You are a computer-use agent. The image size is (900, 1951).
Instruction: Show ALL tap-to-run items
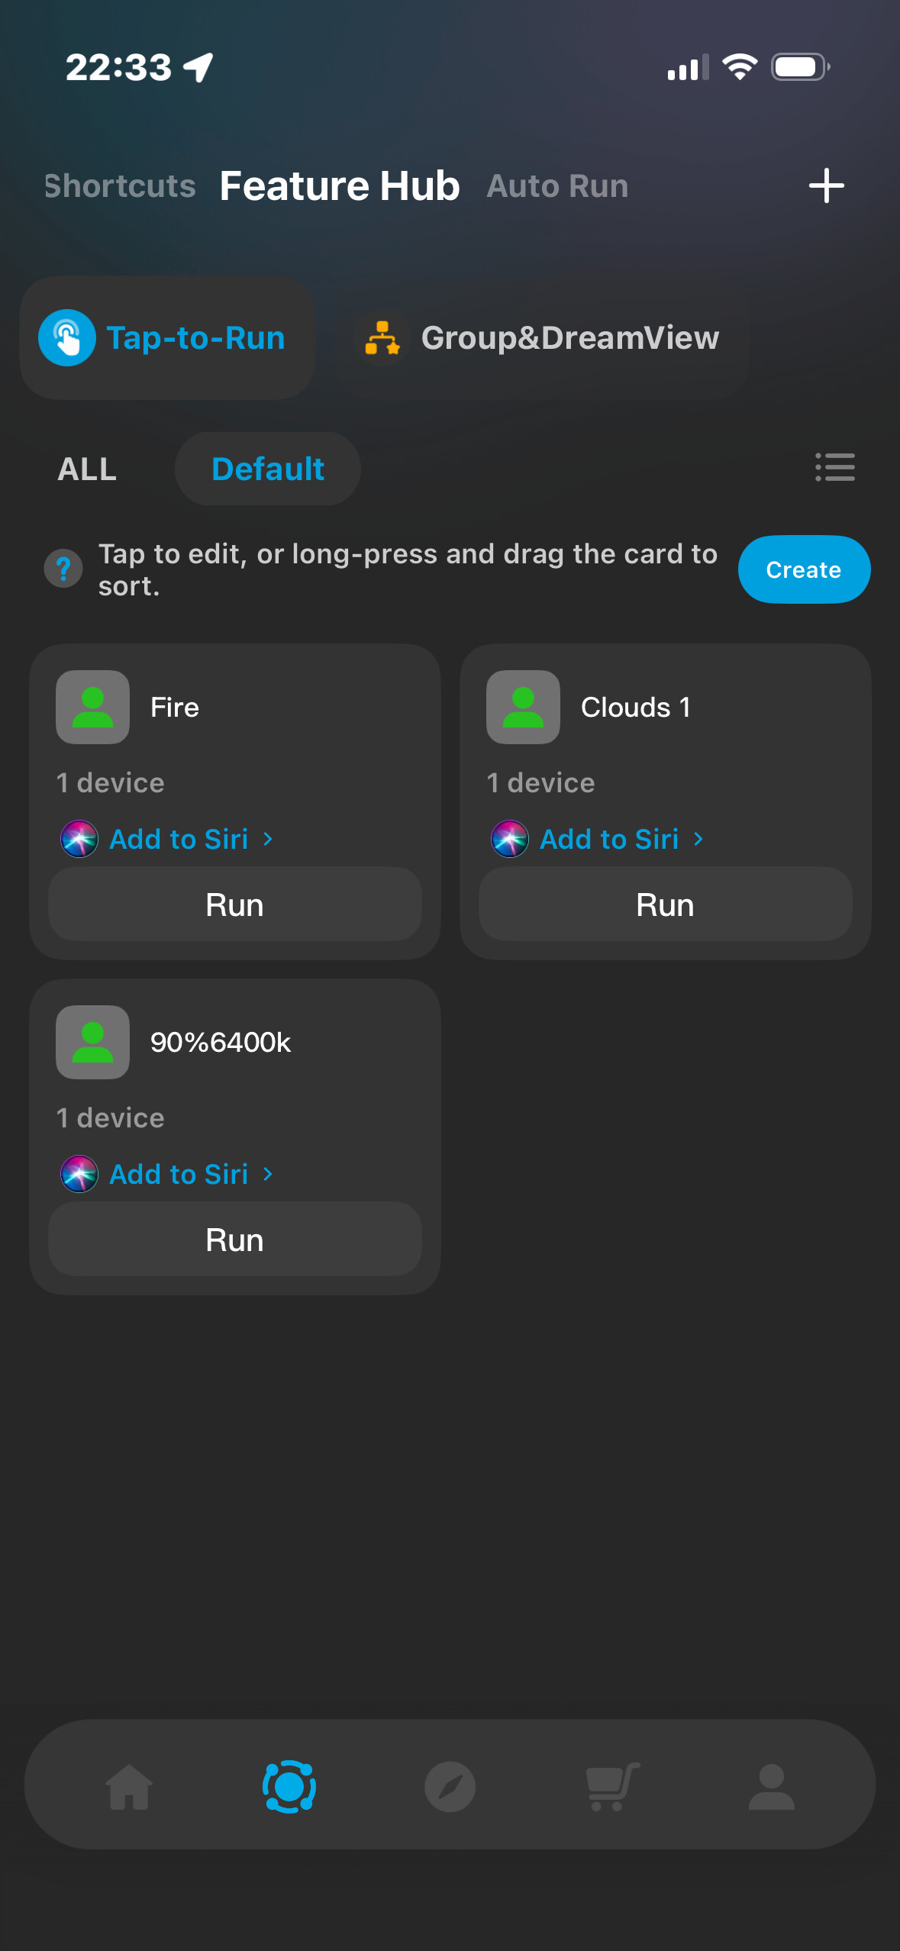click(x=87, y=469)
